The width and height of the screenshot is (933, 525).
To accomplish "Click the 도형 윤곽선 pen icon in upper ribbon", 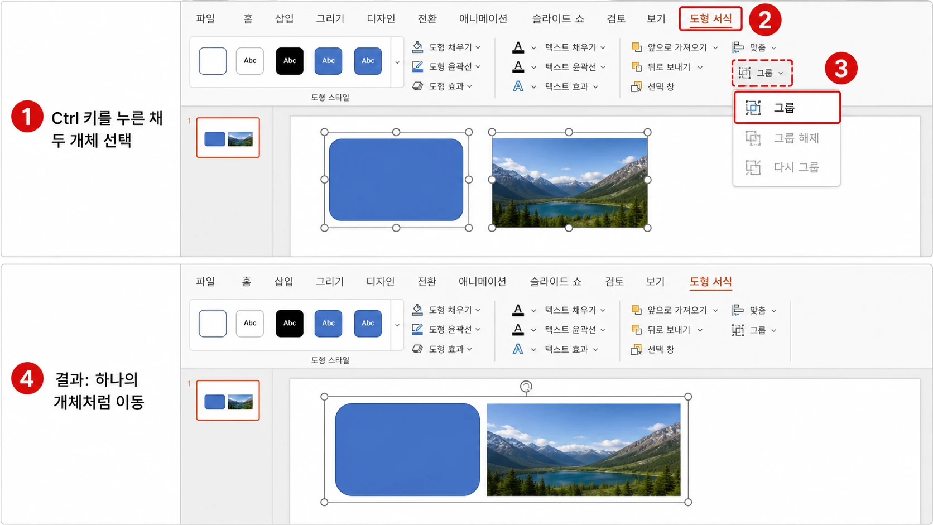I will pos(417,66).
